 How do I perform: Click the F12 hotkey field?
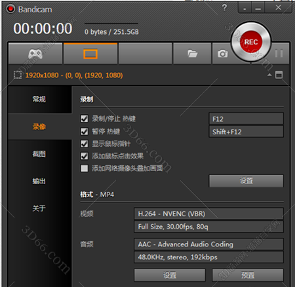(246, 119)
